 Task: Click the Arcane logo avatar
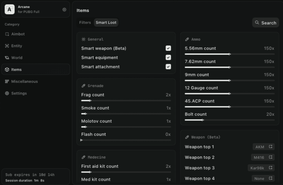pyautogui.click(x=10, y=9)
